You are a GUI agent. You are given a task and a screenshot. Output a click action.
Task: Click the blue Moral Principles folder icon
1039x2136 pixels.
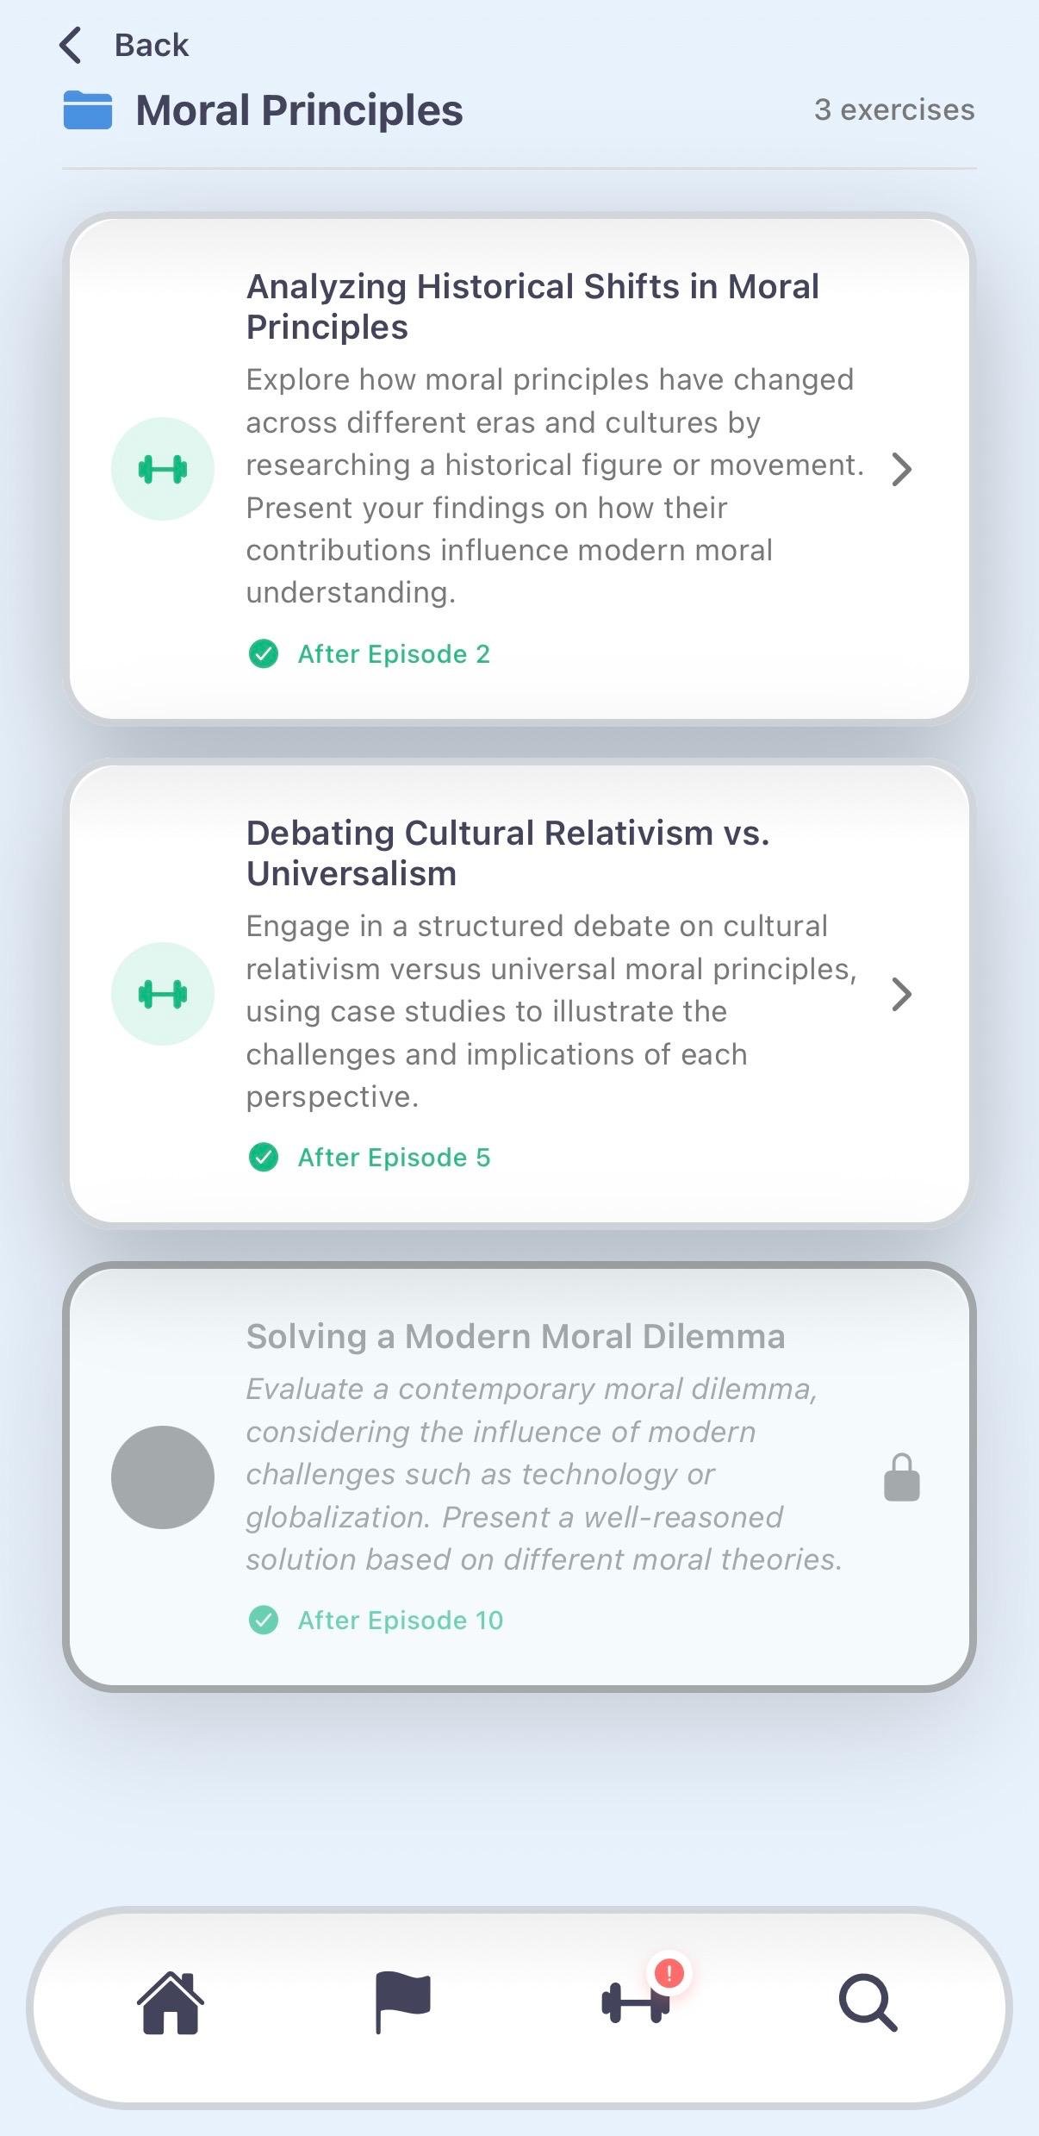point(88,110)
